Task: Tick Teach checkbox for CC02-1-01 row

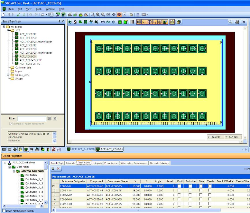Action: (210, 190)
